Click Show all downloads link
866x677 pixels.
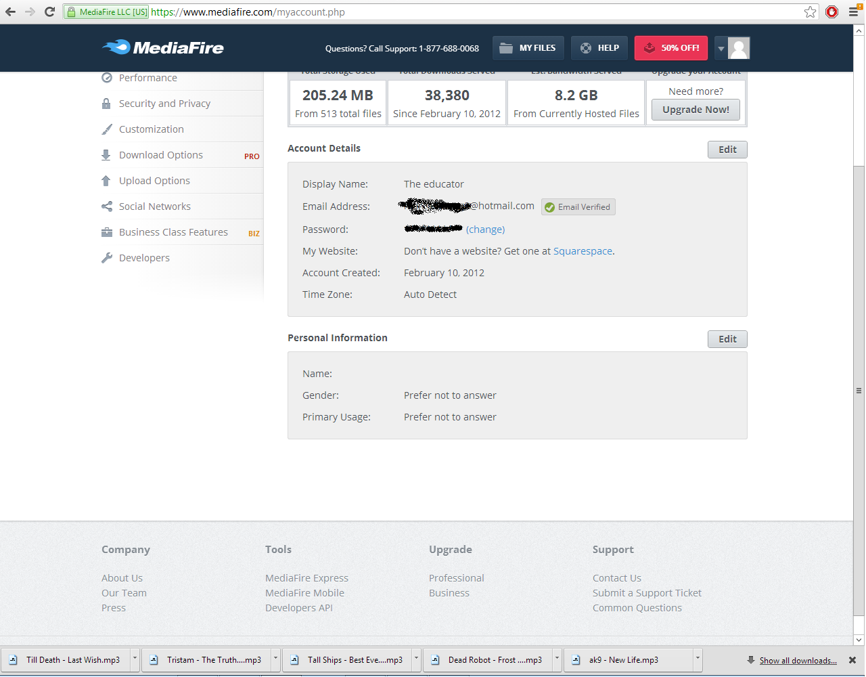pos(798,661)
